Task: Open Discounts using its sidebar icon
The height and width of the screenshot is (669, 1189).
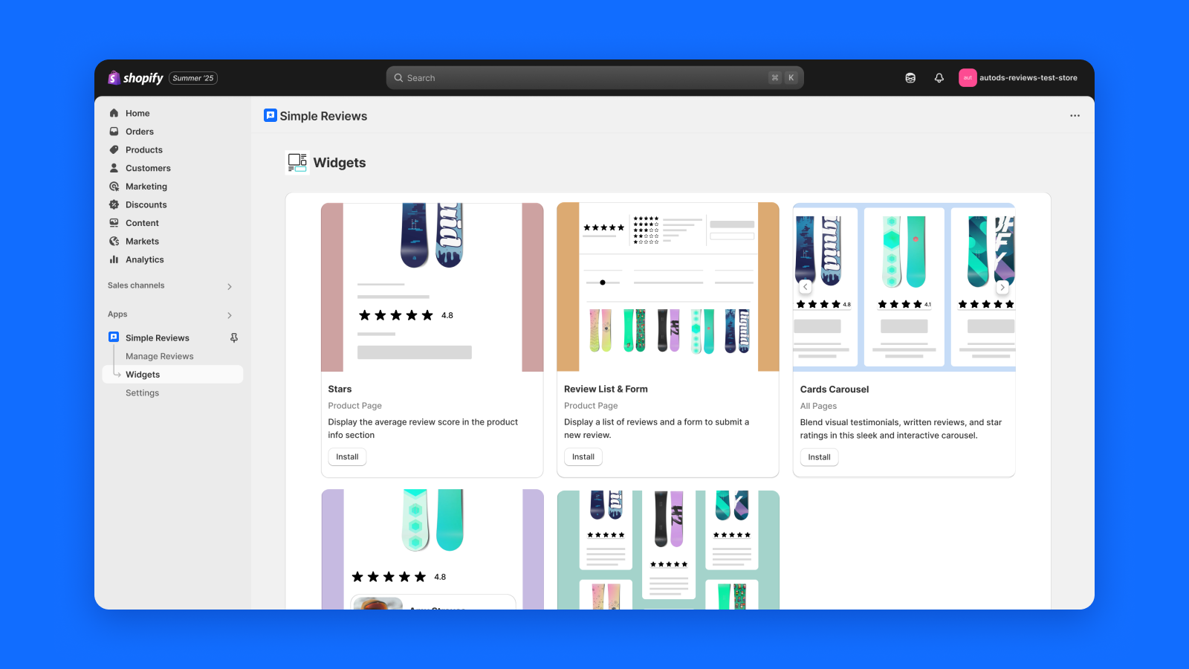Action: tap(114, 204)
